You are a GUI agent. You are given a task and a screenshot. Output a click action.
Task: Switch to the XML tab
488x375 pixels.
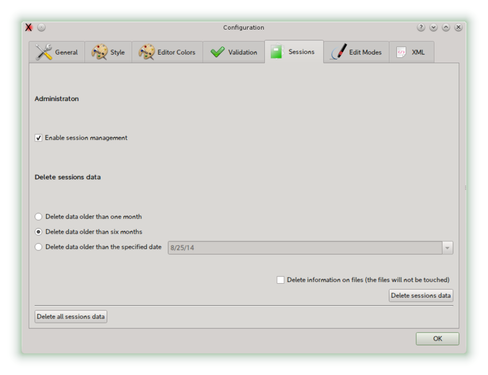(412, 52)
